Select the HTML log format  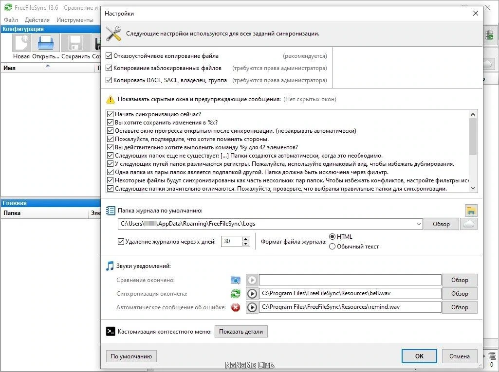(x=332, y=236)
